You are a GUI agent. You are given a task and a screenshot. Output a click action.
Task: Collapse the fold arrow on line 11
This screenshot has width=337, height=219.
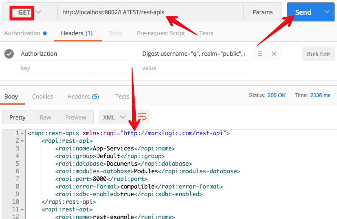(22, 209)
